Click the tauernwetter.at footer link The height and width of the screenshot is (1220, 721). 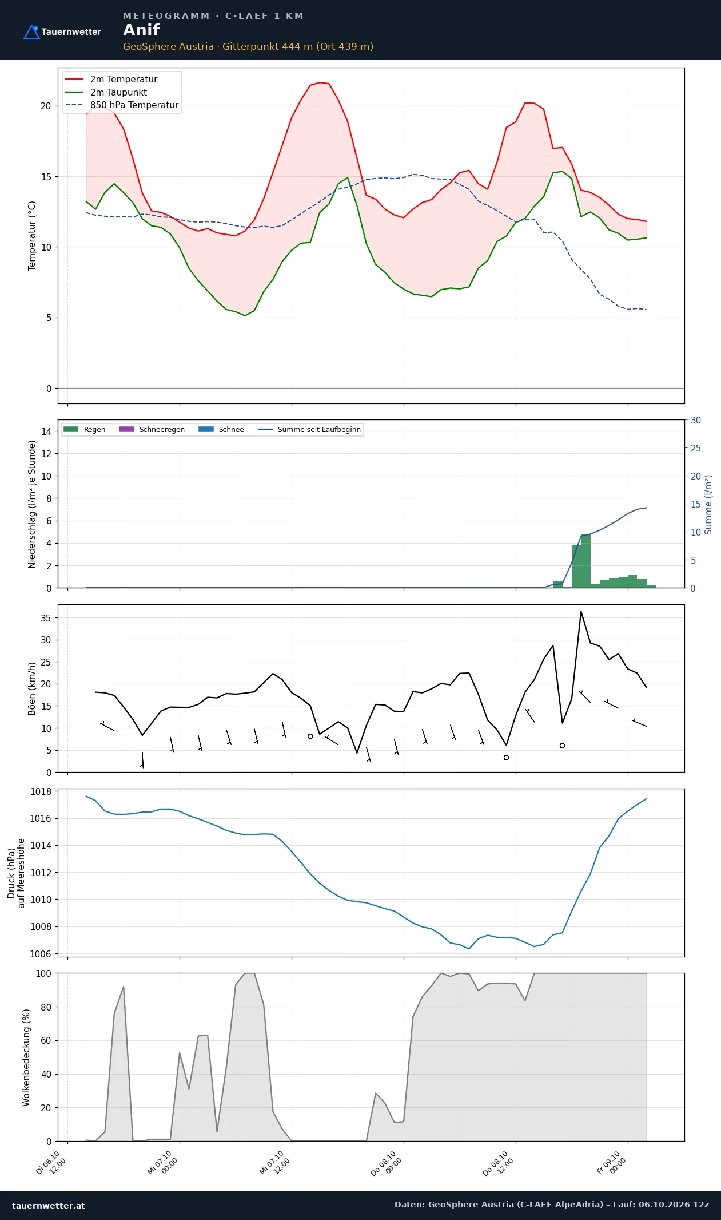[48, 1205]
